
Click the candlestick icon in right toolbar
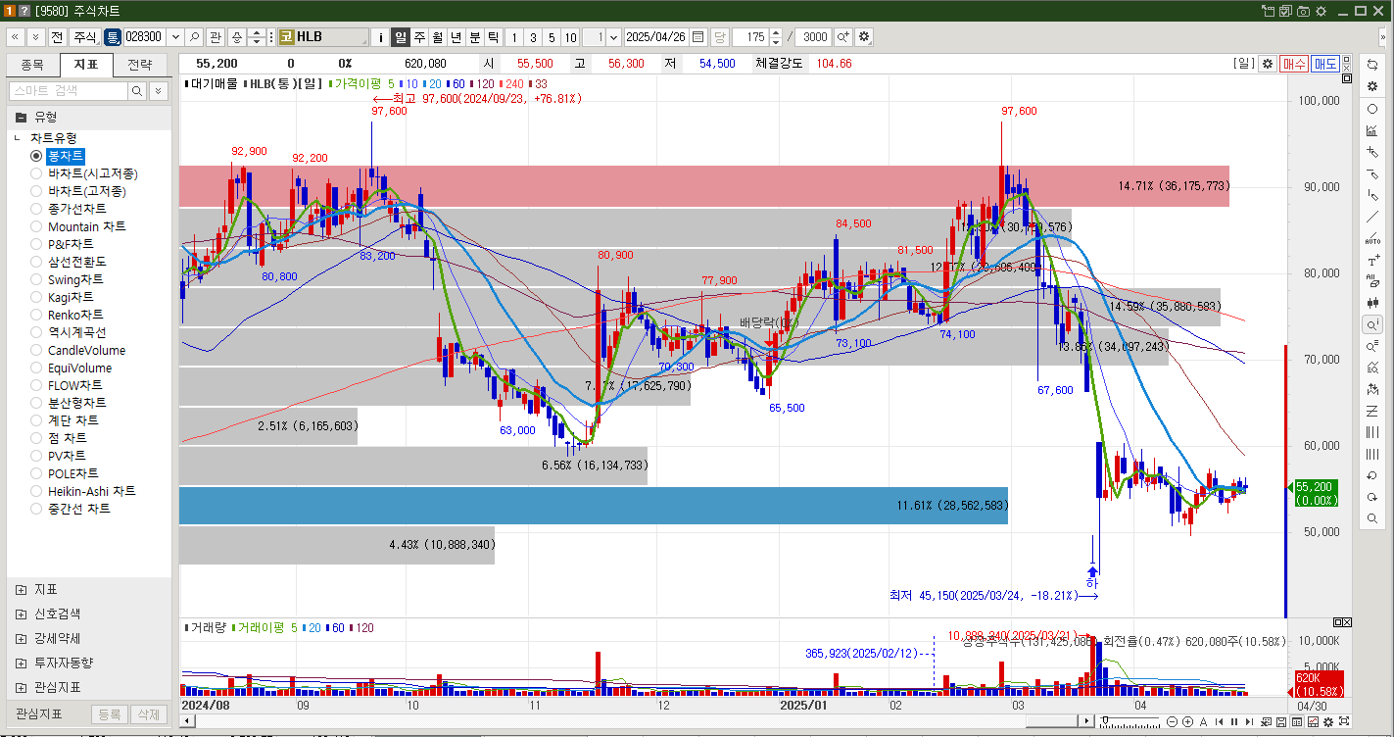(1372, 303)
